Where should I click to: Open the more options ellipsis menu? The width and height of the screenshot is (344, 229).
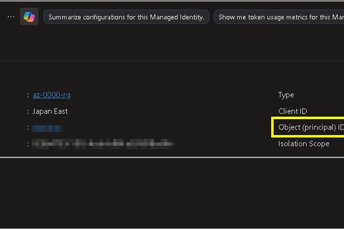pyautogui.click(x=11, y=17)
